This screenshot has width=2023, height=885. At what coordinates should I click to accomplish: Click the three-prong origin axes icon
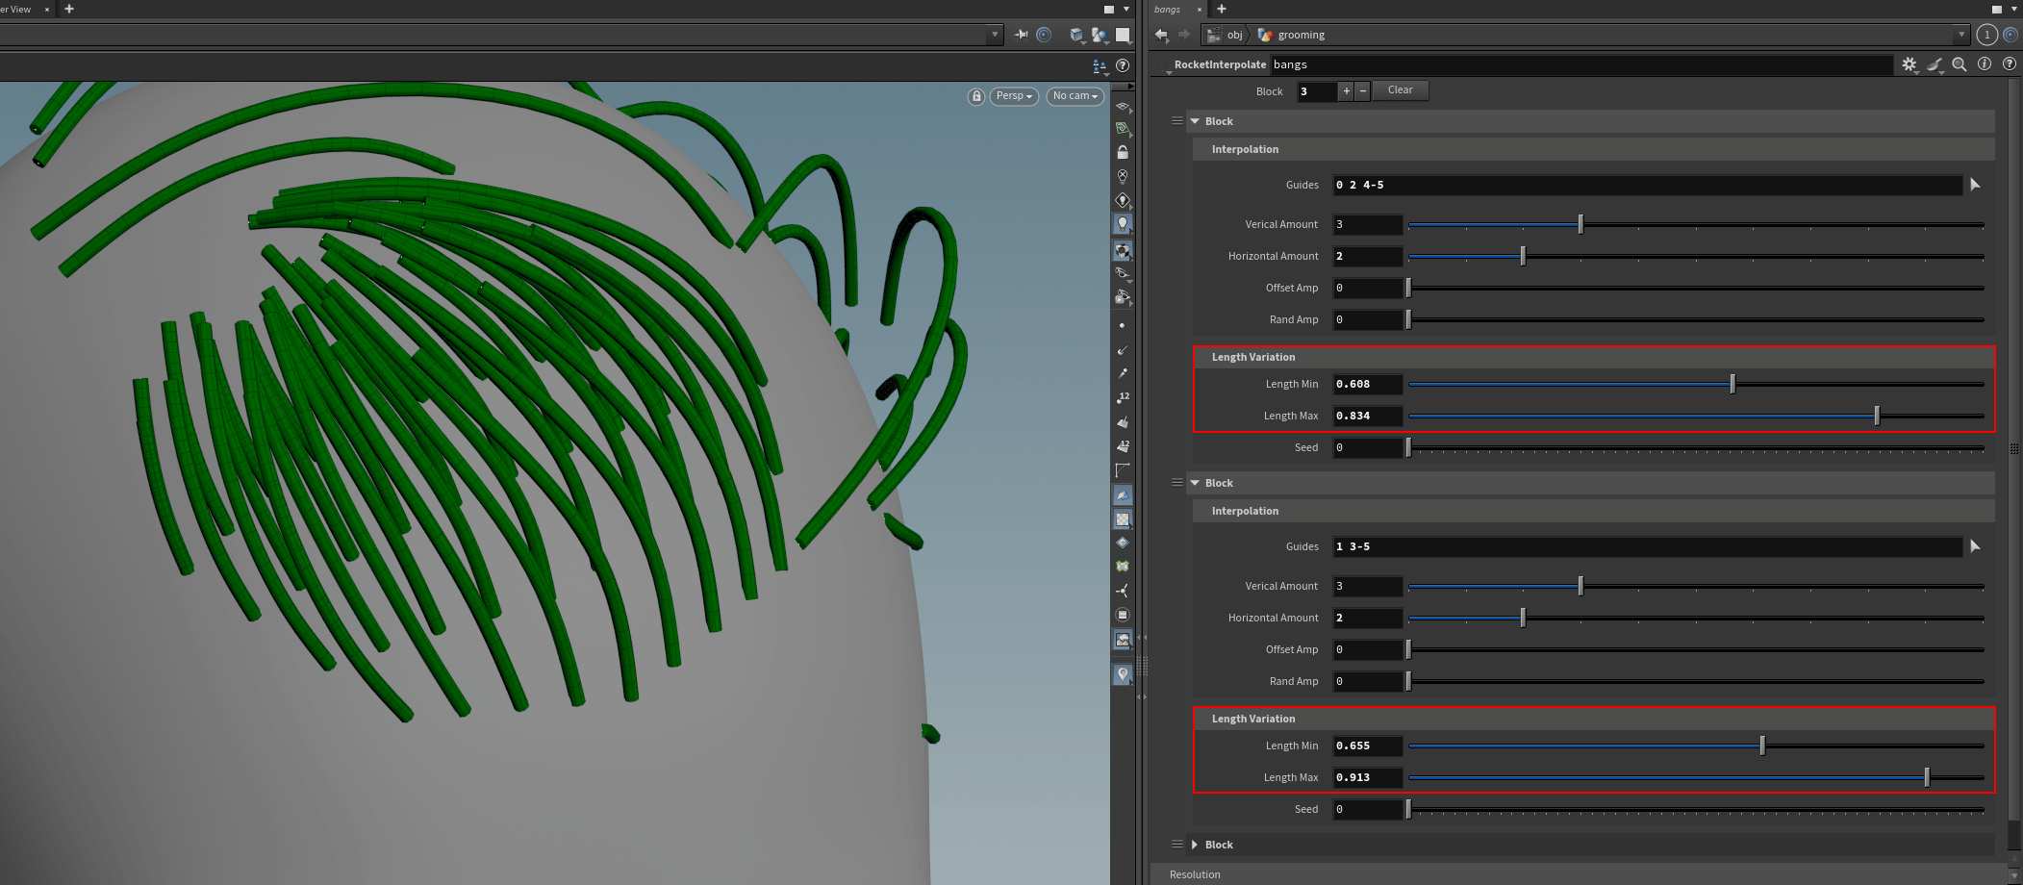(x=1122, y=591)
